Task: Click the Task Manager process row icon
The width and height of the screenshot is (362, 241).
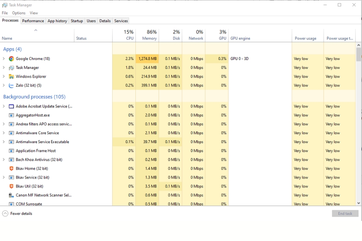Action: [11, 67]
